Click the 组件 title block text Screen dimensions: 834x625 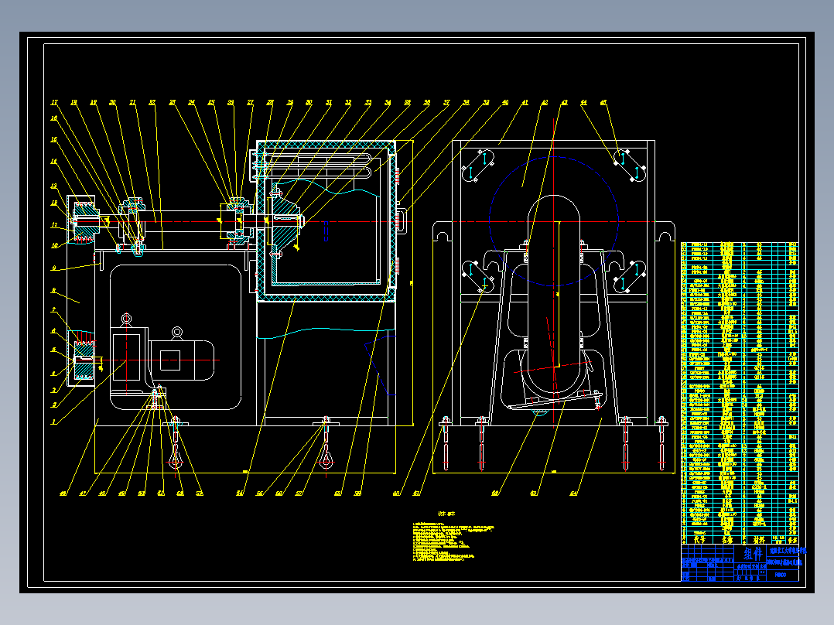click(x=752, y=554)
